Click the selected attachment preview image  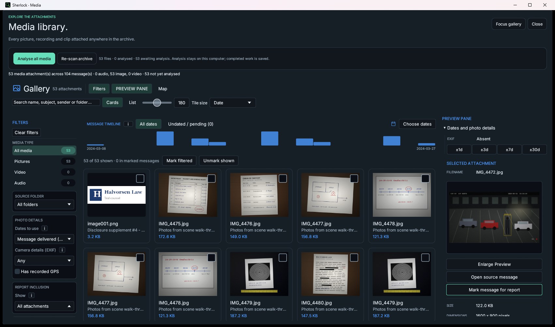point(494,217)
